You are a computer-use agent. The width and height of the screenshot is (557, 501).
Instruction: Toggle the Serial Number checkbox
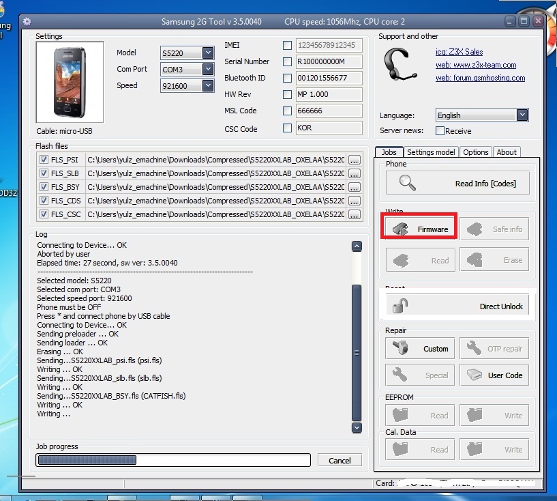287,61
